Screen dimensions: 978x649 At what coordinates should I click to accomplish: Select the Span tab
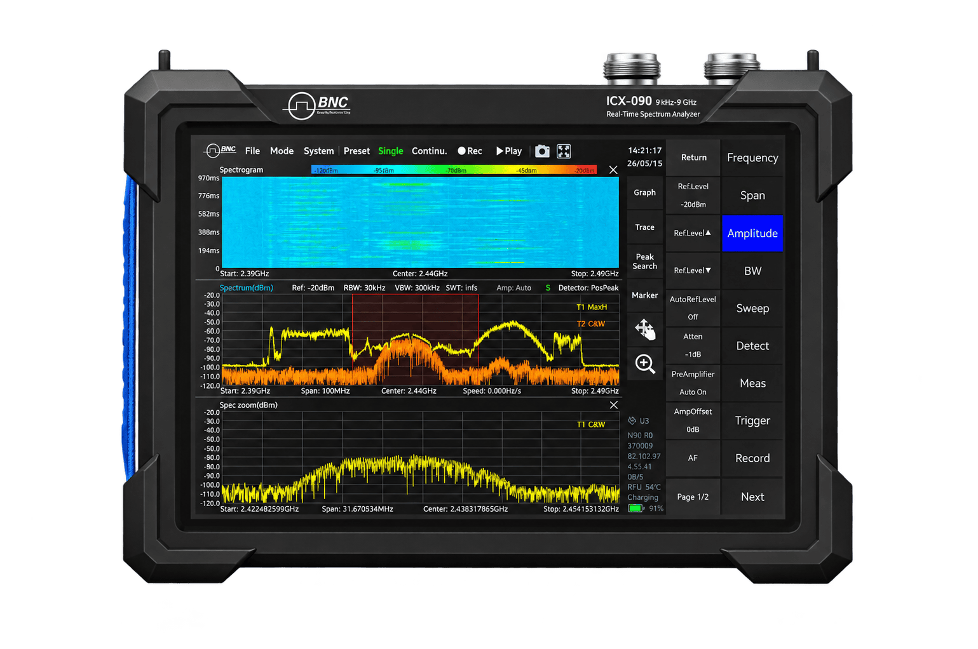pyautogui.click(x=752, y=196)
